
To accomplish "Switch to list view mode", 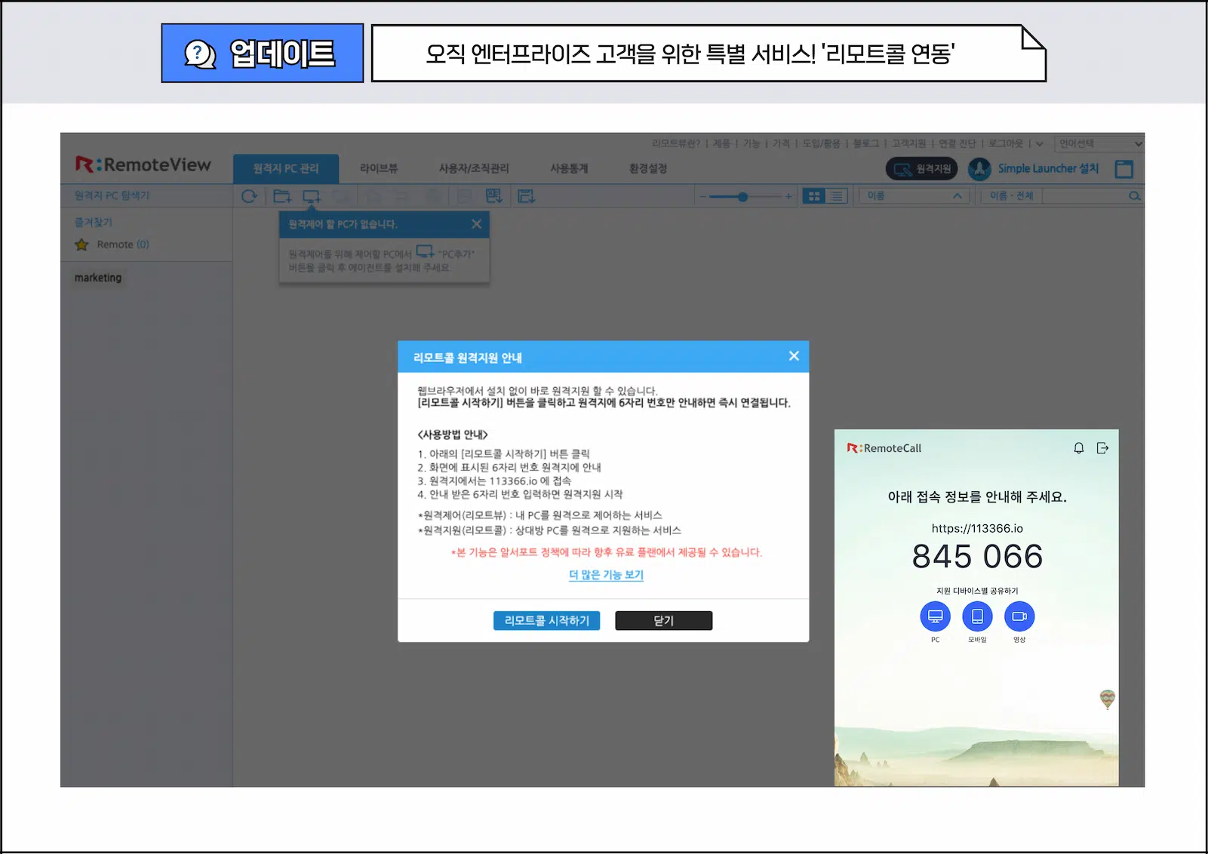I will point(836,195).
